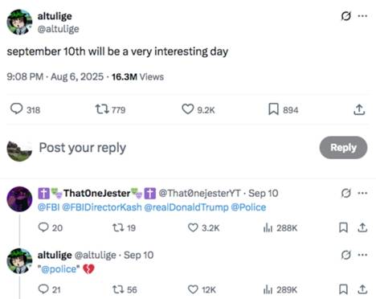Click the gray Reply button

(343, 148)
